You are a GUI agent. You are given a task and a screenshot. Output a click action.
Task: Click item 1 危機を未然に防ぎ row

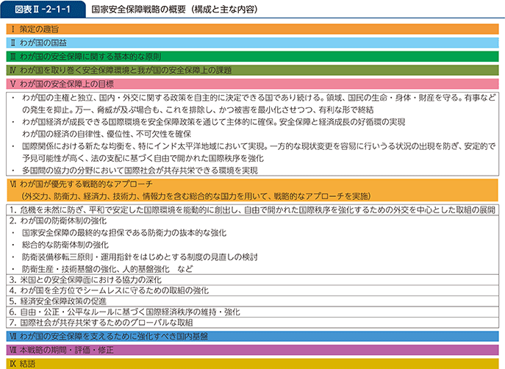[x=252, y=209]
